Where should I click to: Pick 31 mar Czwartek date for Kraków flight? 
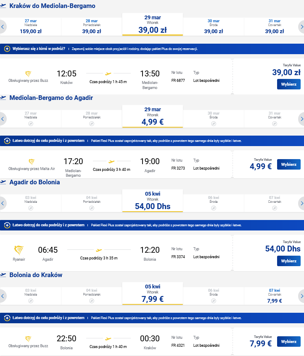tap(275, 27)
